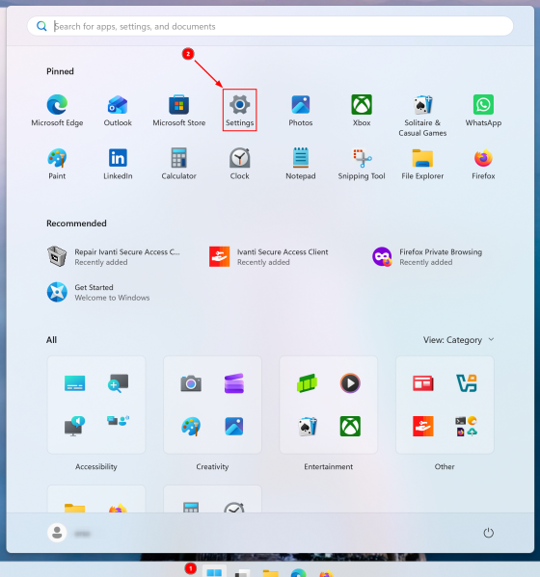Open Media Player in Entertainment category
This screenshot has width=540, height=577.
(x=350, y=383)
